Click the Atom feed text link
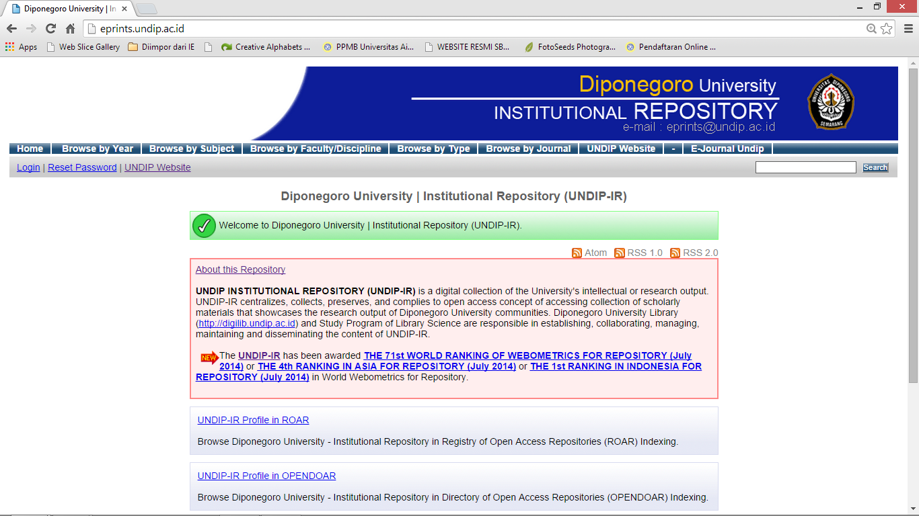The width and height of the screenshot is (919, 516). click(595, 253)
